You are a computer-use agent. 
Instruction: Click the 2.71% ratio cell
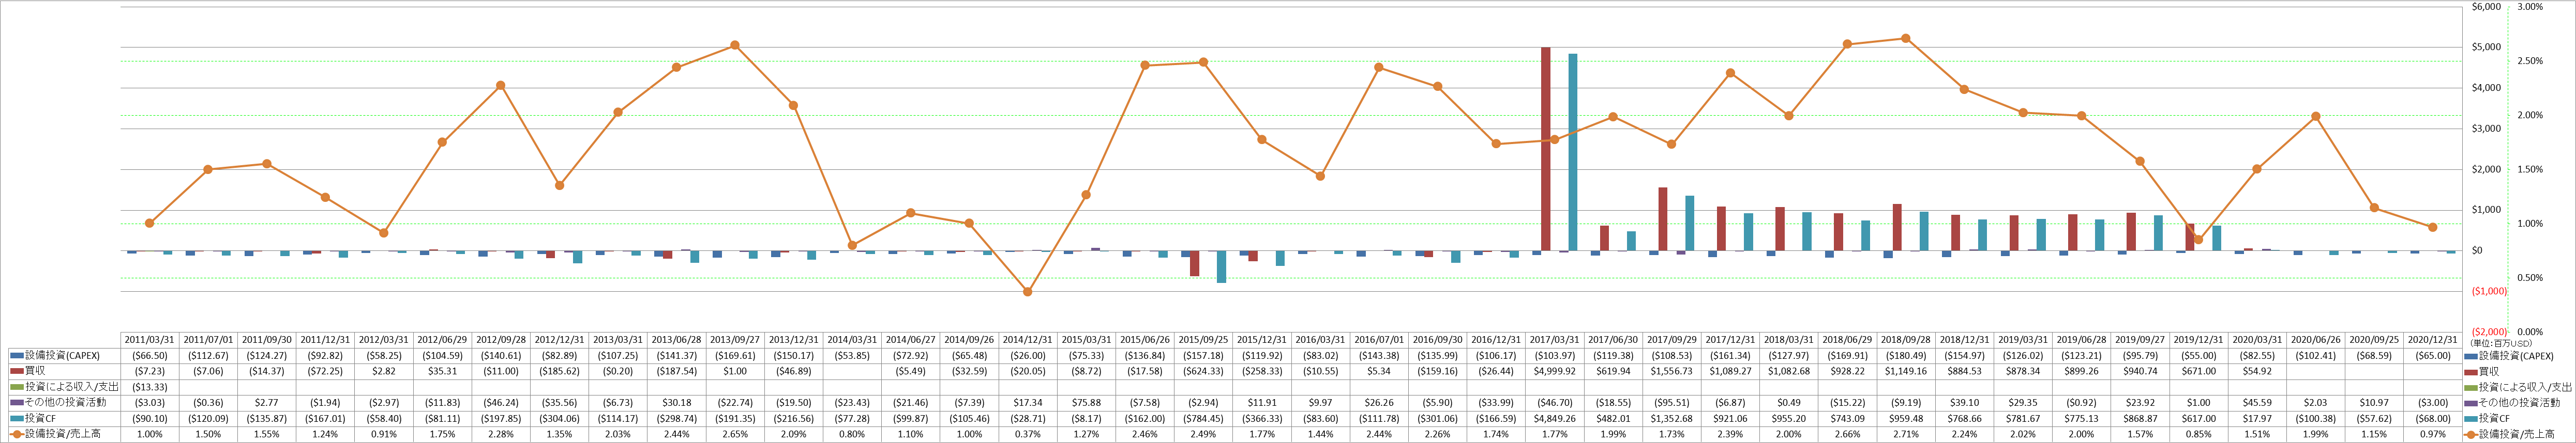pyautogui.click(x=1905, y=435)
